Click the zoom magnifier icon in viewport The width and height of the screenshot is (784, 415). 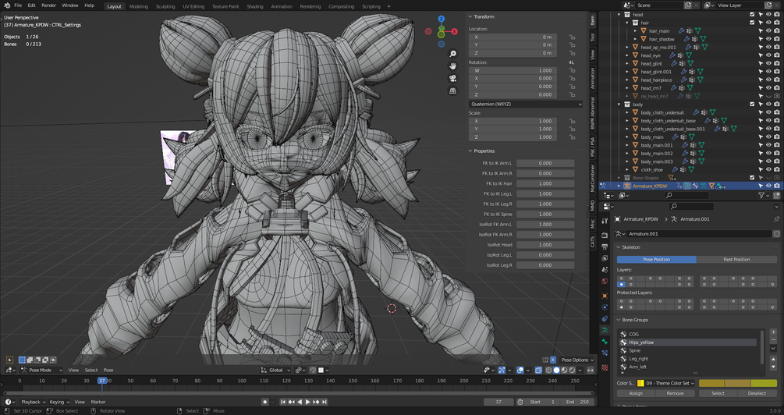click(x=453, y=54)
